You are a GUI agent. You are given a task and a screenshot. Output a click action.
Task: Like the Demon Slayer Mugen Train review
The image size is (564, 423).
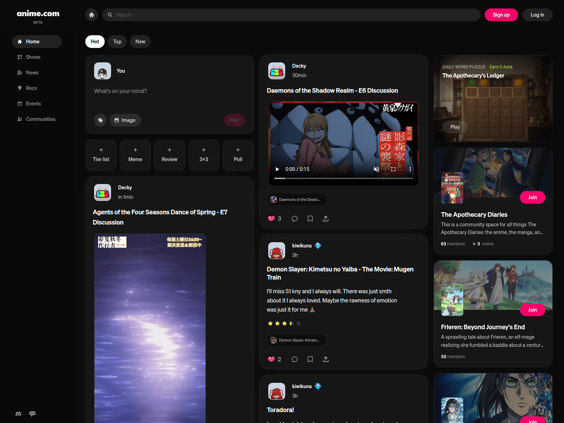pyautogui.click(x=271, y=359)
